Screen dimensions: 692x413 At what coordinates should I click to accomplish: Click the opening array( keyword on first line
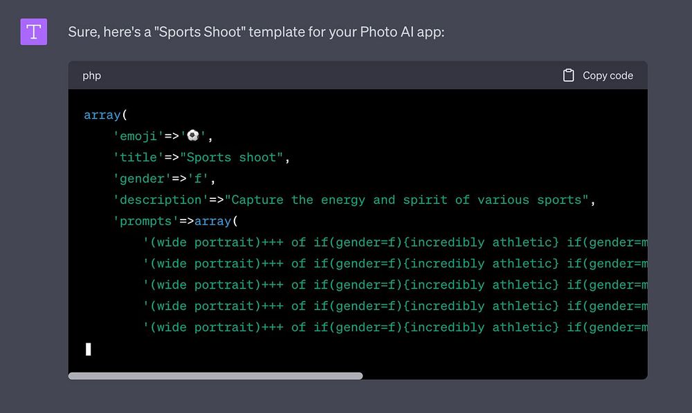106,115
